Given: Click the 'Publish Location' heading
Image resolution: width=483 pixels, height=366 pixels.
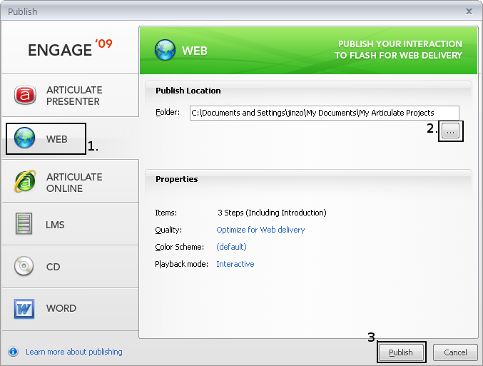Looking at the screenshot, I should 188,91.
